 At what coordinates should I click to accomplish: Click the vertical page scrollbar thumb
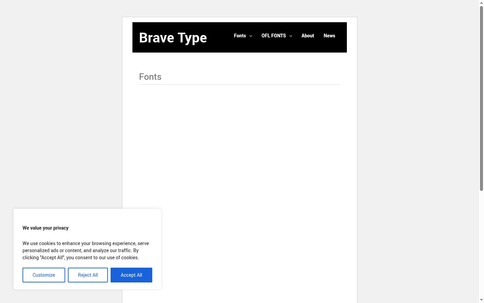[x=481, y=98]
